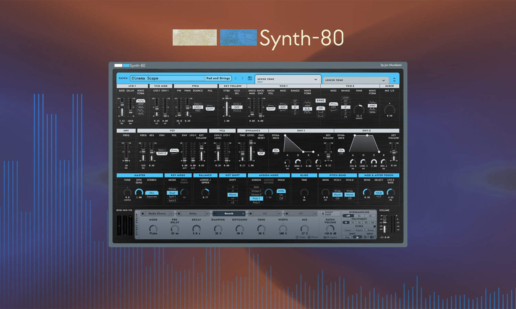Image resolution: width=516 pixels, height=309 pixels.
Task: Switch hint language to Eng
Action: coord(347,237)
